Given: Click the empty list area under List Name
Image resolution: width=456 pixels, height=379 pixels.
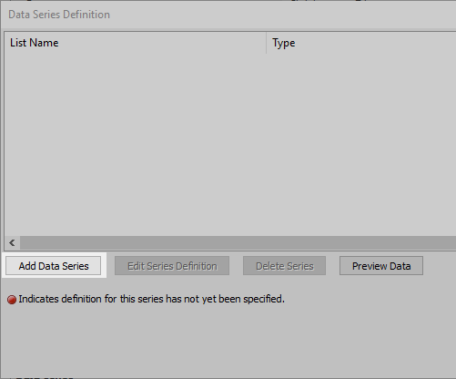Looking at the screenshot, I should click(136, 145).
